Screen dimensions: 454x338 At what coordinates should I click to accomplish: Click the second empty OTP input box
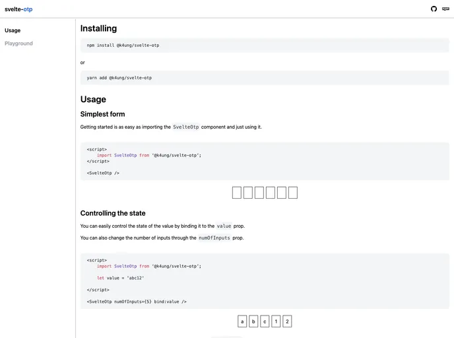point(248,193)
